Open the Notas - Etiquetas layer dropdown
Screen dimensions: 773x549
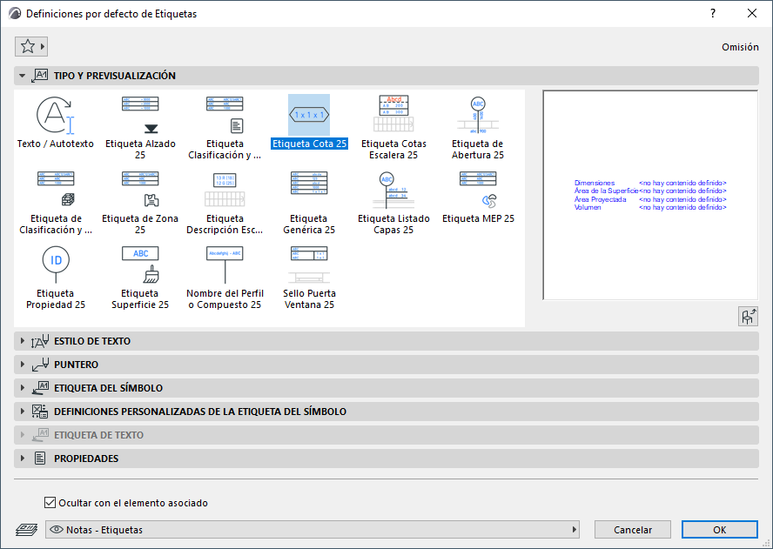[313, 530]
